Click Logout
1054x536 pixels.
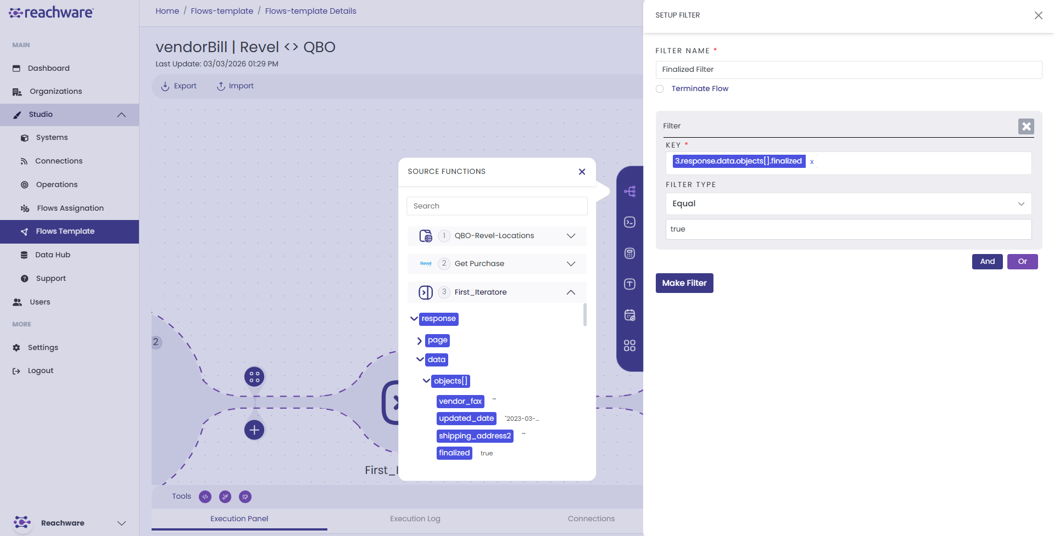coord(40,371)
